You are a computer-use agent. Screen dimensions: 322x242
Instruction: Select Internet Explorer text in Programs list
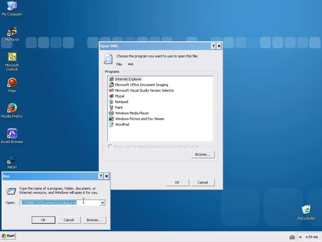[128, 79]
